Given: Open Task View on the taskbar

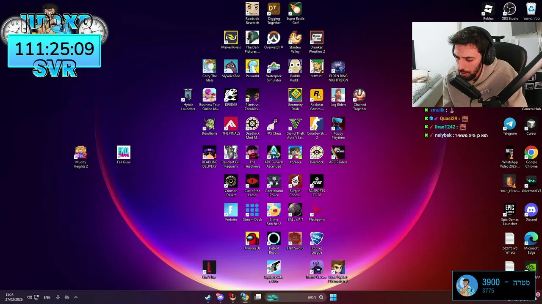Looking at the screenshot, I should click(x=258, y=297).
